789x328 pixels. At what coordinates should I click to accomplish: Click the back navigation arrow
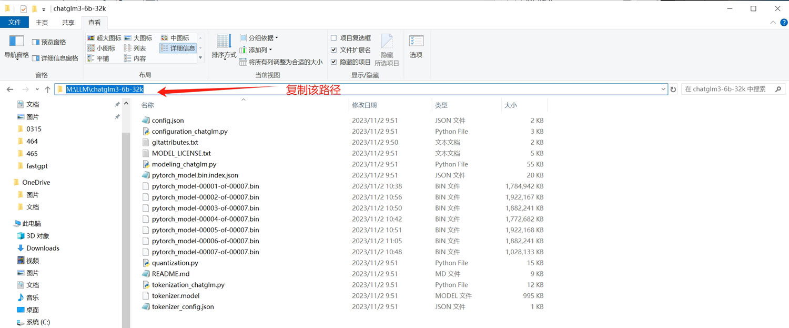coord(10,90)
